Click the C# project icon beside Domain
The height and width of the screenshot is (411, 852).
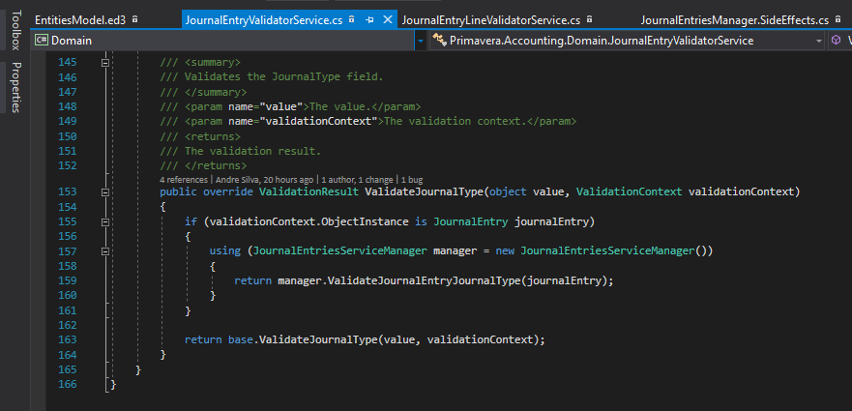pos(42,41)
